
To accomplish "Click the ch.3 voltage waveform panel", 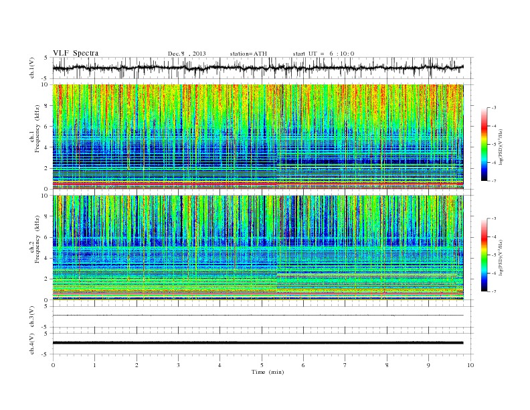I will pos(263,317).
